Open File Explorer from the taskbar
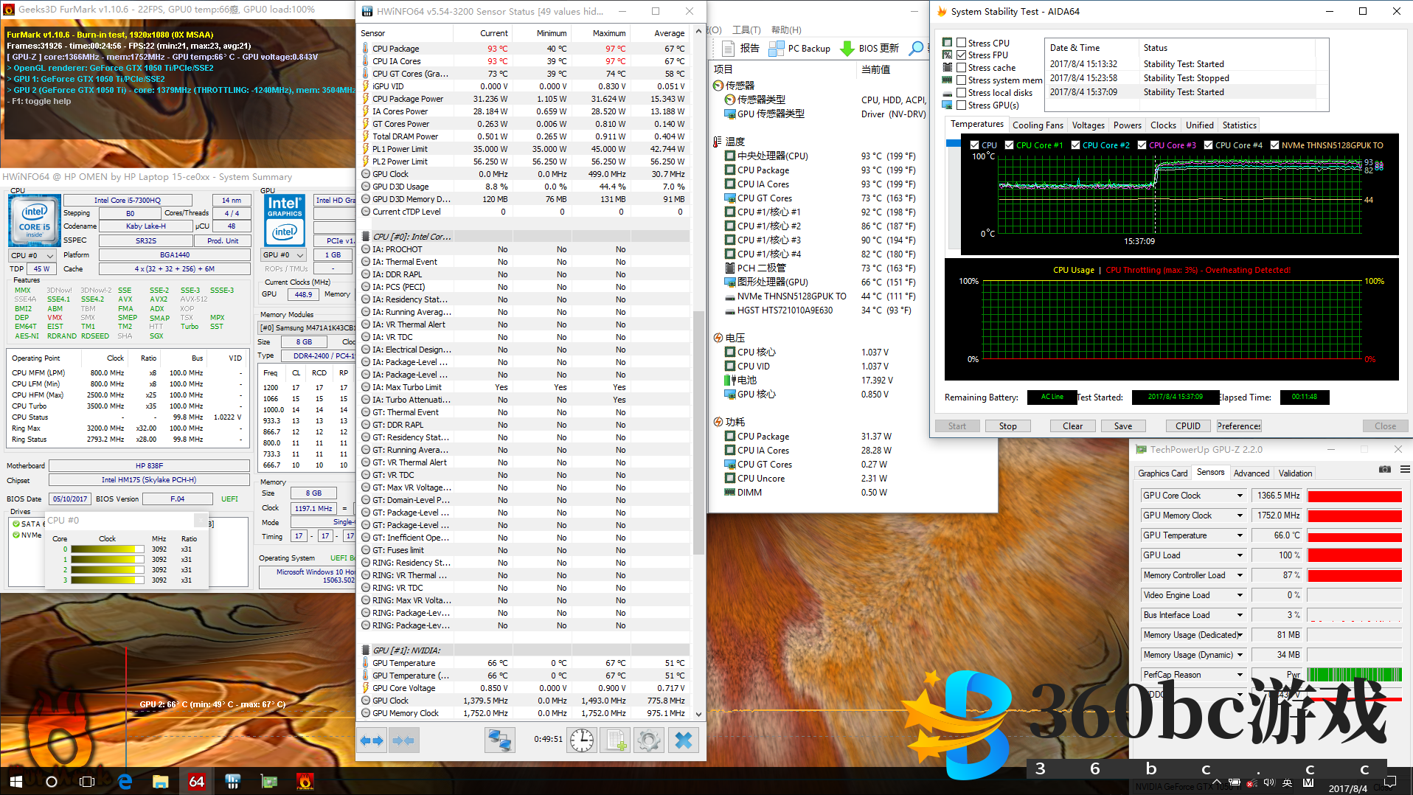1413x795 pixels. click(161, 781)
